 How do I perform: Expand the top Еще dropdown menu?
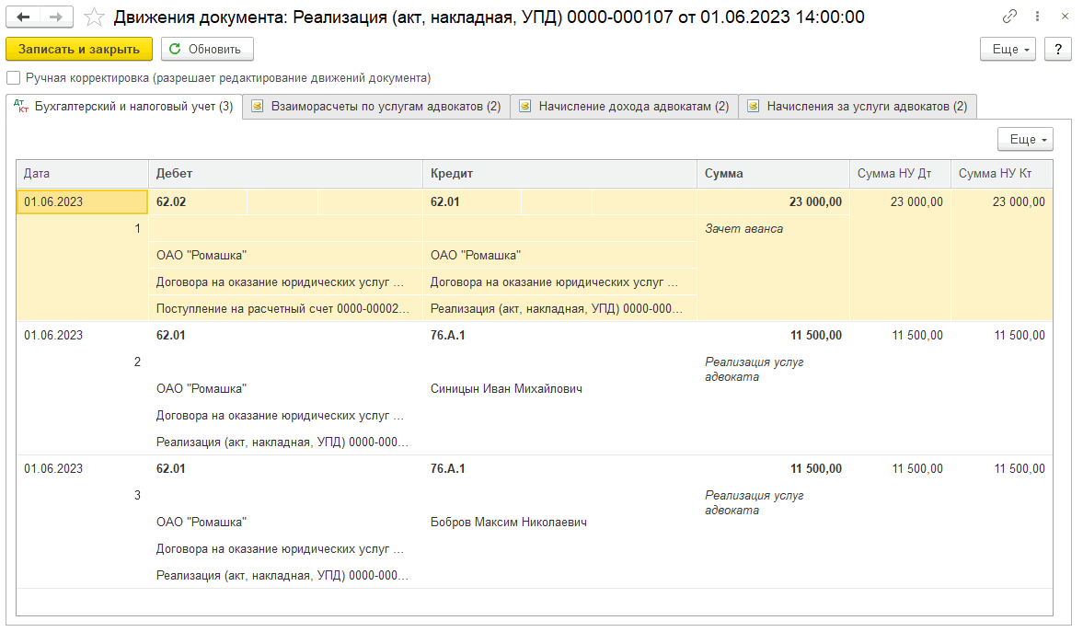coord(1009,50)
